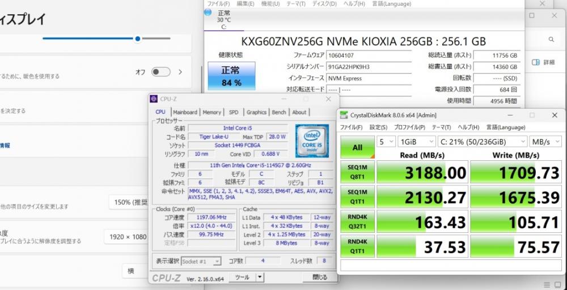Run the RND4K Q32T1 benchmark
The image size is (567, 290).
coord(357,221)
